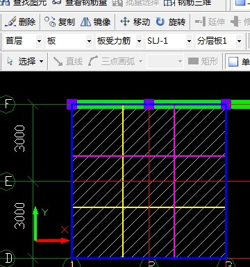
Task: Click the 查看钢筋量 toolbar button
Action: click(x=80, y=3)
